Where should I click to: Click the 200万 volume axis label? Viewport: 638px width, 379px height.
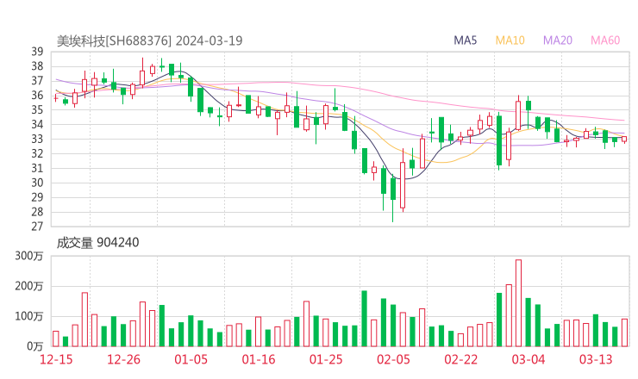coord(29,286)
